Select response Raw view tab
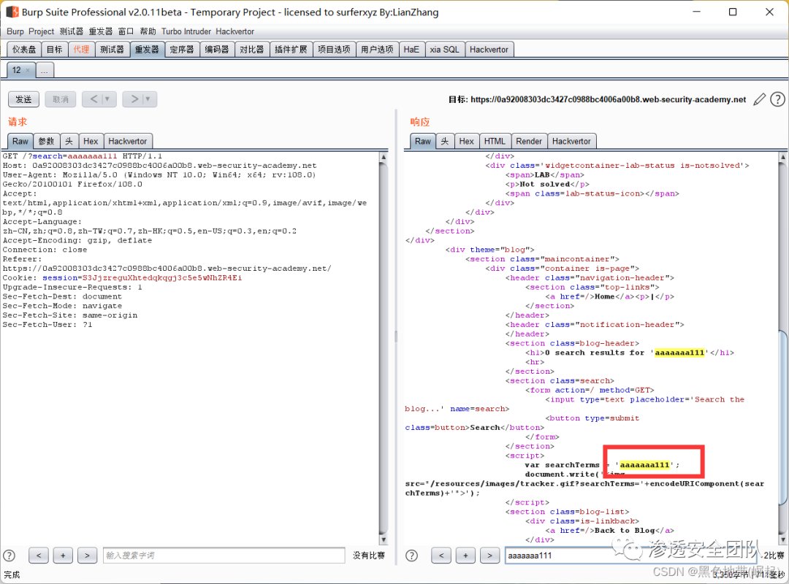The height and width of the screenshot is (584, 789). [423, 142]
